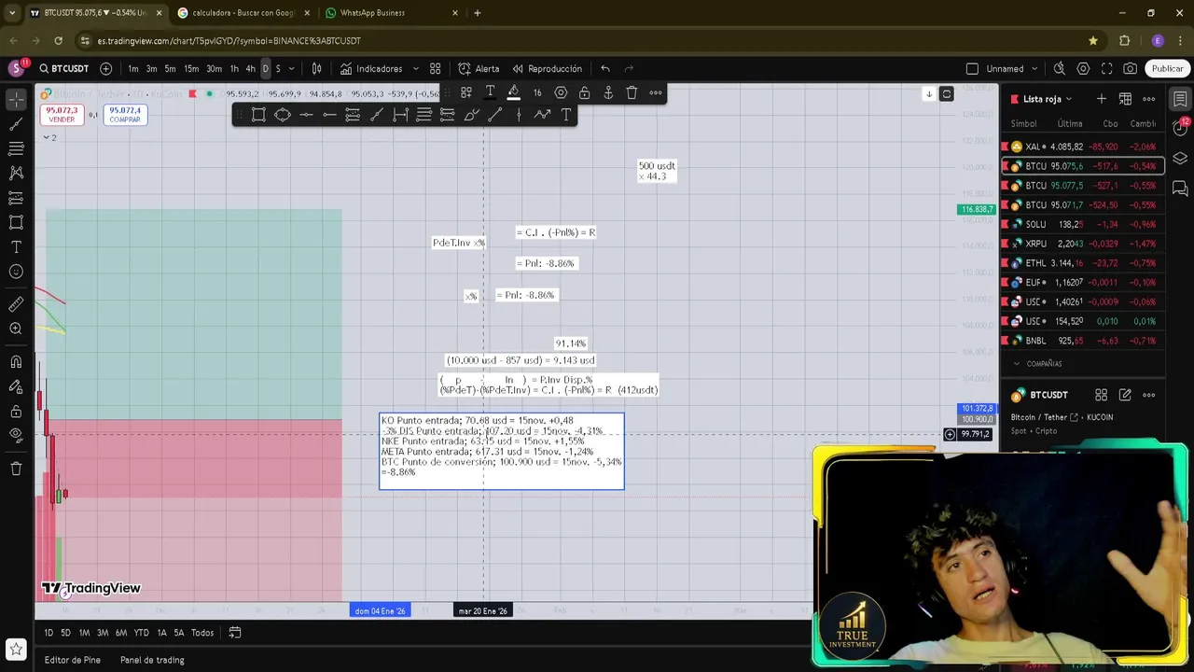Screen dimensions: 1194x672
Task: Click the COMPRAR buy button
Action: coord(125,115)
